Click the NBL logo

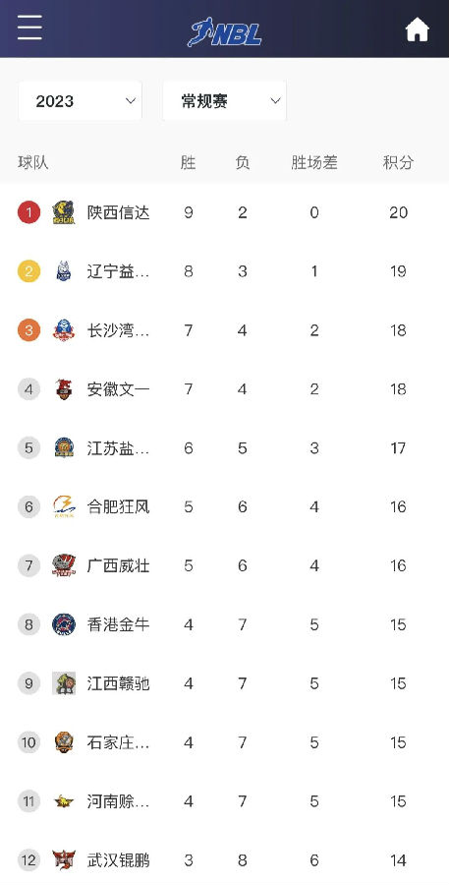tap(224, 31)
